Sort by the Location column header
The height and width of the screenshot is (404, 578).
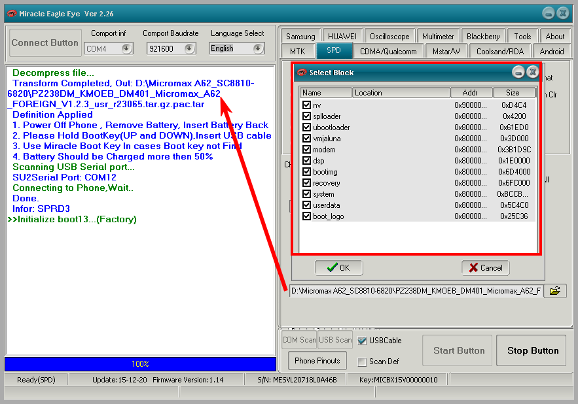[x=401, y=93]
